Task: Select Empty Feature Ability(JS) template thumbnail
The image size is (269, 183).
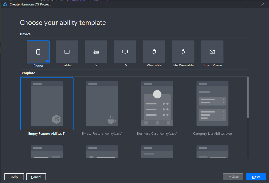Action: pyautogui.click(x=47, y=104)
